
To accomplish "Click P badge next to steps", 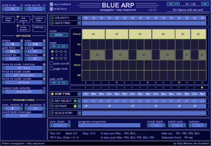I will pyautogui.click(x=22, y=41).
